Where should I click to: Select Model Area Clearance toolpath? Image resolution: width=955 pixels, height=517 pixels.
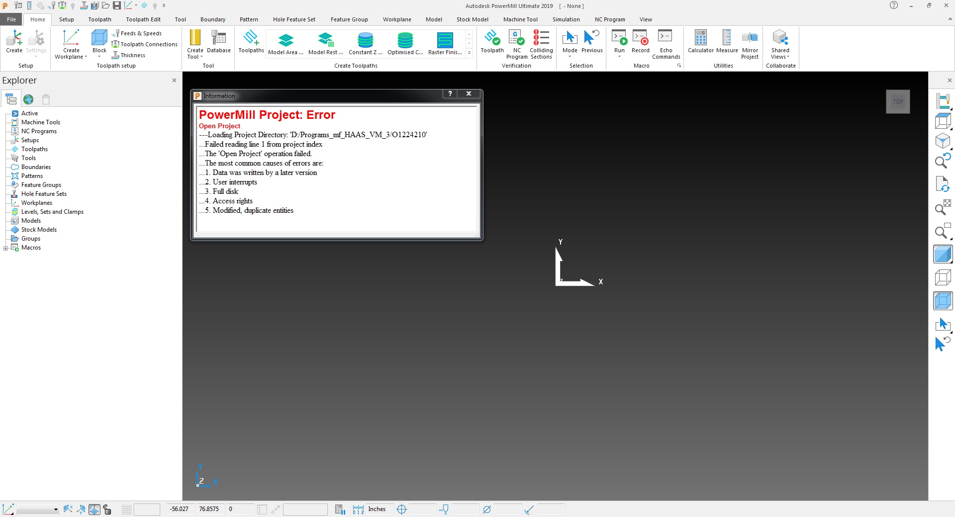pos(286,44)
